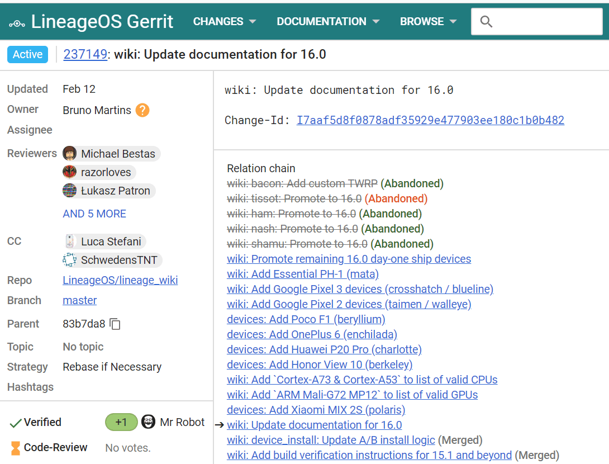Click SchwedensTNT avatar

(69, 259)
